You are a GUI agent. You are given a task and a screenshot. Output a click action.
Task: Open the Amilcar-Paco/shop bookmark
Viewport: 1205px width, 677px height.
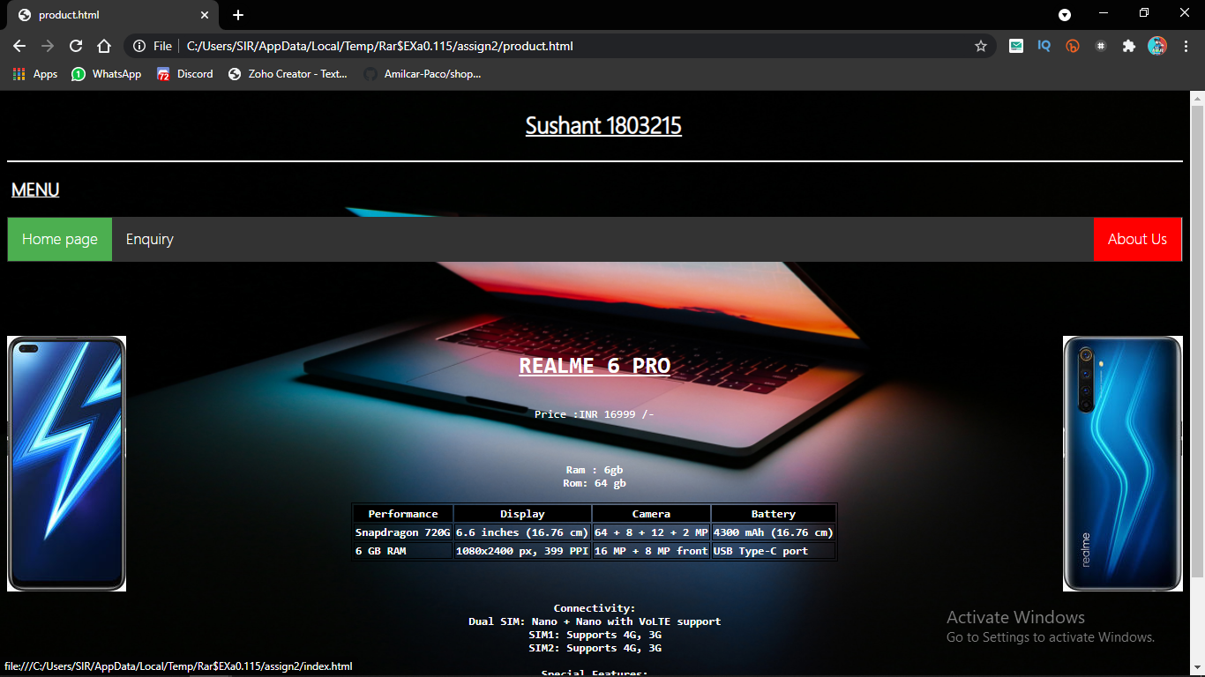pyautogui.click(x=423, y=74)
